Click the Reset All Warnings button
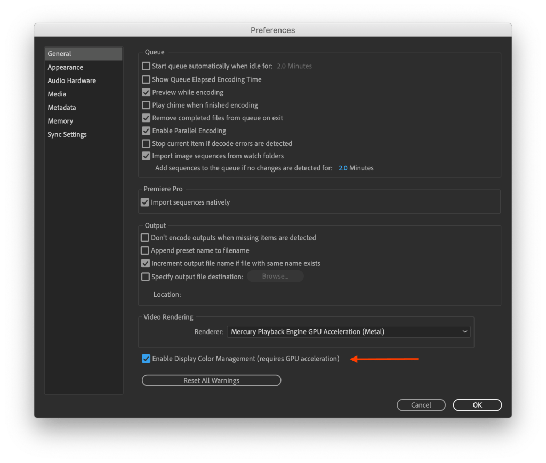The width and height of the screenshot is (546, 463). click(211, 380)
